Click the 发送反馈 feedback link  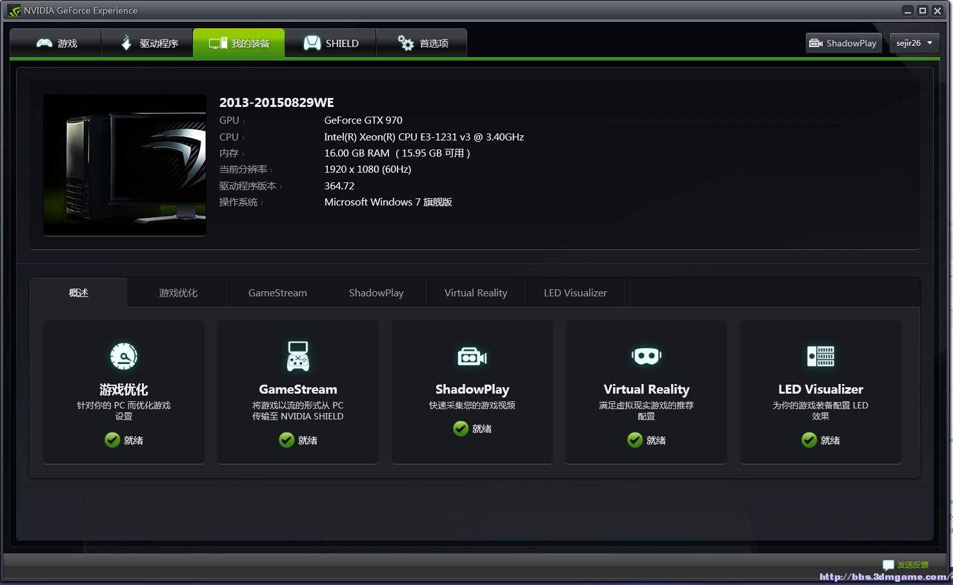[912, 564]
